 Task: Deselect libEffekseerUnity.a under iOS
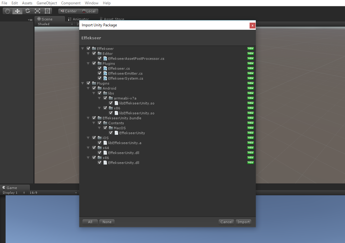pyautogui.click(x=99, y=143)
